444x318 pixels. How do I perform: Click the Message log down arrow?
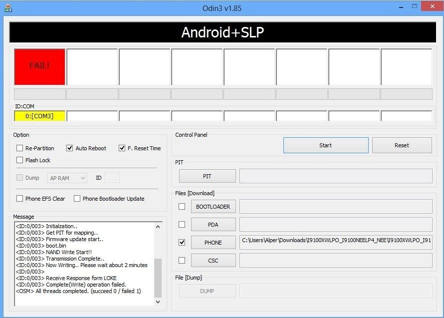click(x=158, y=302)
